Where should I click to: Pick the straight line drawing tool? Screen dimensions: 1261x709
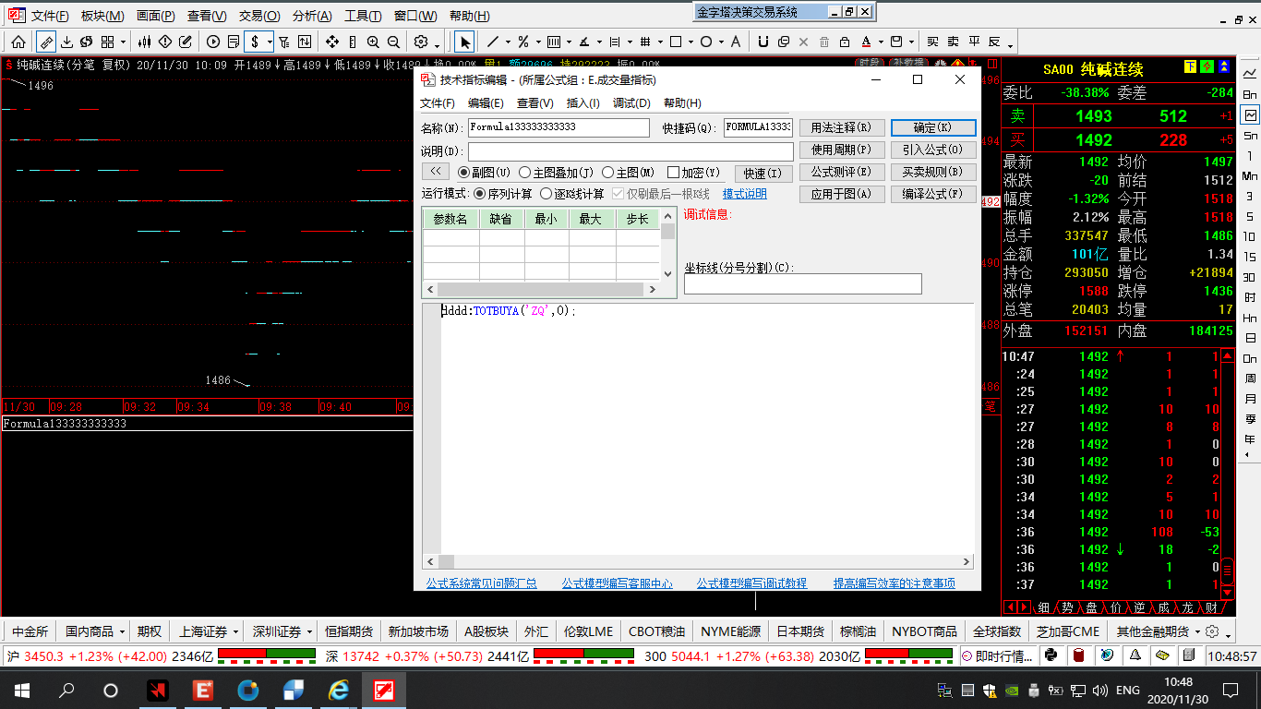[x=493, y=42]
